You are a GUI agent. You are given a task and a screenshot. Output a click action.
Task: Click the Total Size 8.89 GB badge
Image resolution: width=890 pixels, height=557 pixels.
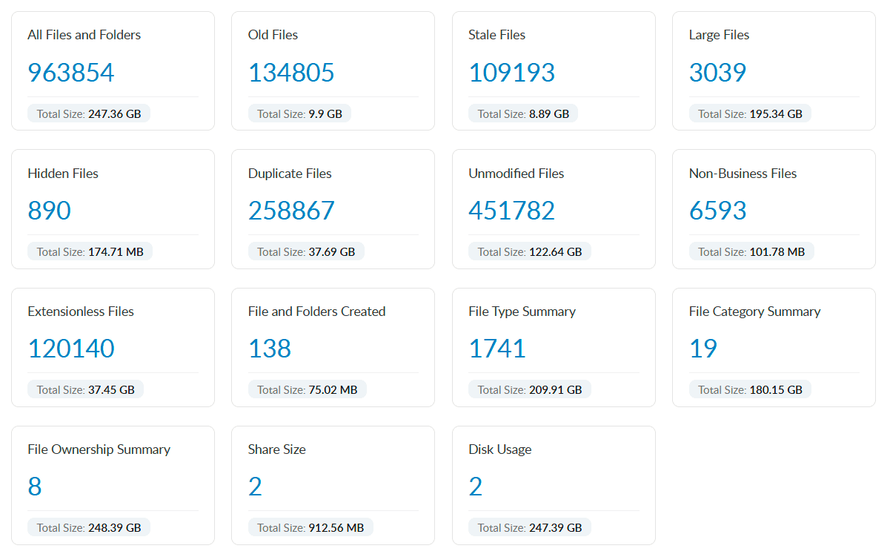pyautogui.click(x=523, y=113)
